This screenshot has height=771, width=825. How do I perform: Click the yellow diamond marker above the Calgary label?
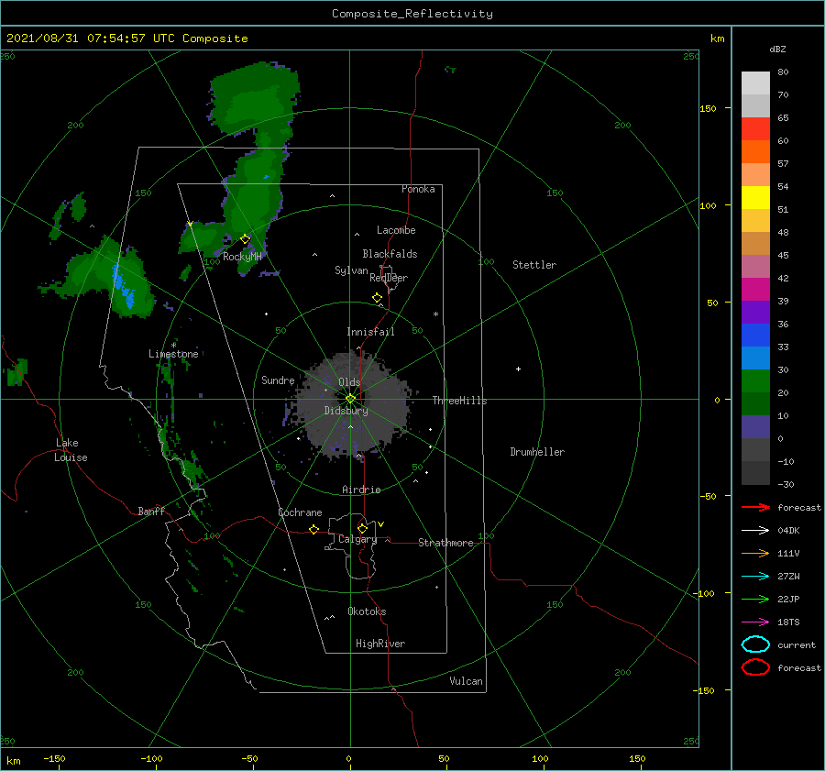[x=362, y=528]
